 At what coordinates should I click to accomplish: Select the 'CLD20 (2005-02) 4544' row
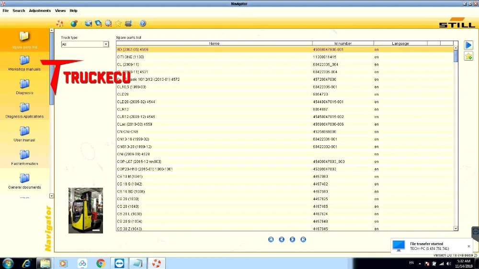click(x=285, y=102)
